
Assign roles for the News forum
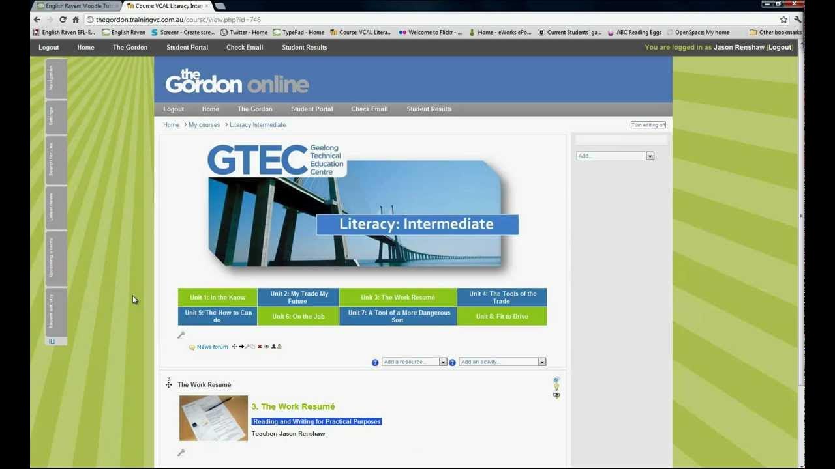point(279,347)
